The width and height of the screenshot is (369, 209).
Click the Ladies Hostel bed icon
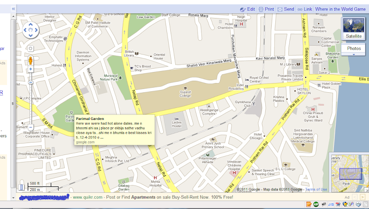pos(177,119)
